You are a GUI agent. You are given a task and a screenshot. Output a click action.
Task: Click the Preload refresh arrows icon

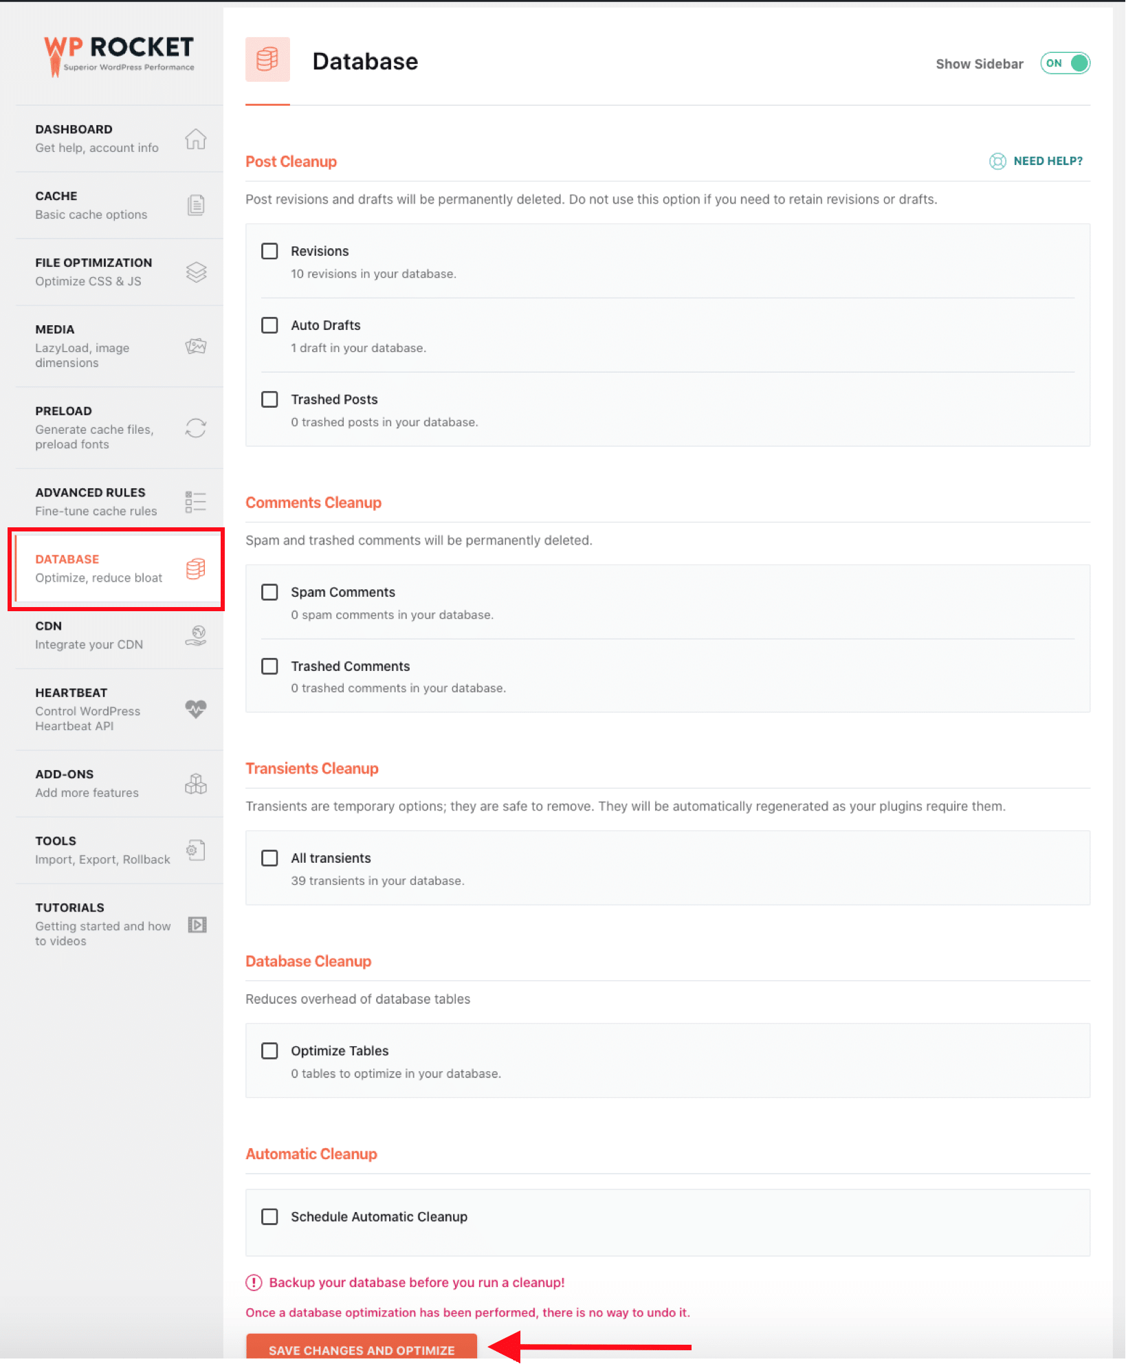(x=195, y=428)
